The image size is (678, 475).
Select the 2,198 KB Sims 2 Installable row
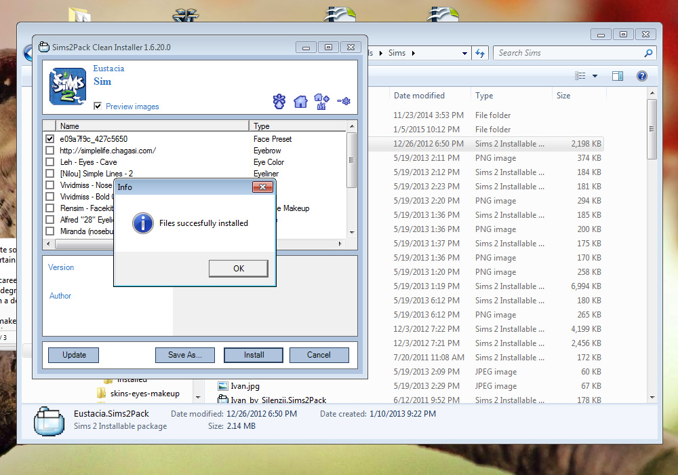tap(486, 144)
